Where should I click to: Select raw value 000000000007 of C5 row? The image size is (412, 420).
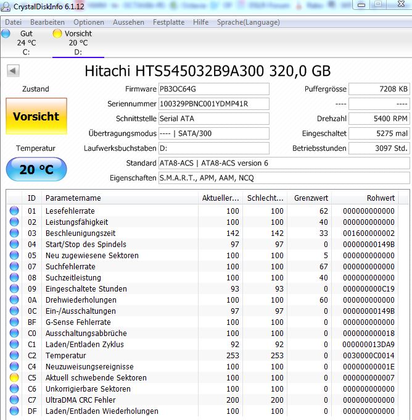[x=369, y=377]
